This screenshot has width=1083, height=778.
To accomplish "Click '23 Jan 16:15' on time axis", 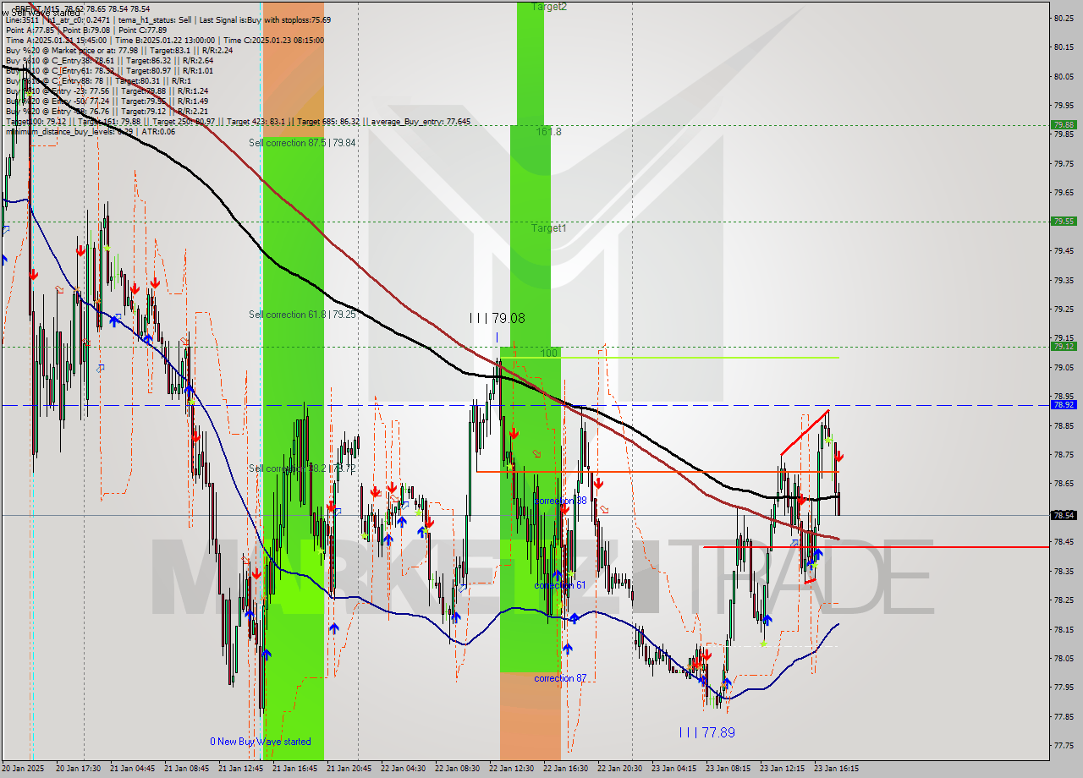I will click(x=836, y=769).
